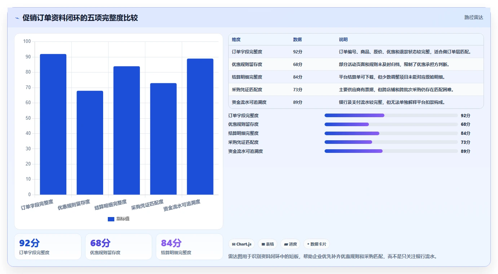Select the 表格 tag button
Viewport: 498px width, 274px height.
point(268,244)
